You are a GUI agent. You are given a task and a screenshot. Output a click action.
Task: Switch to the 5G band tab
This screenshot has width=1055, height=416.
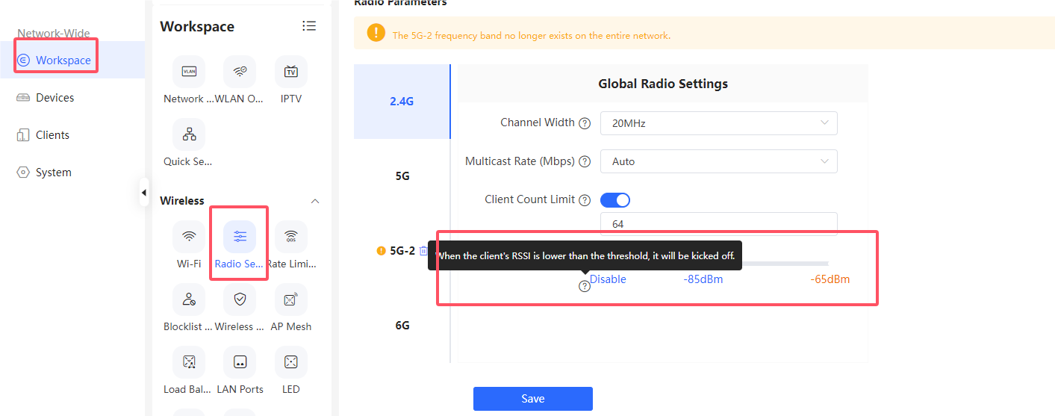[402, 176]
